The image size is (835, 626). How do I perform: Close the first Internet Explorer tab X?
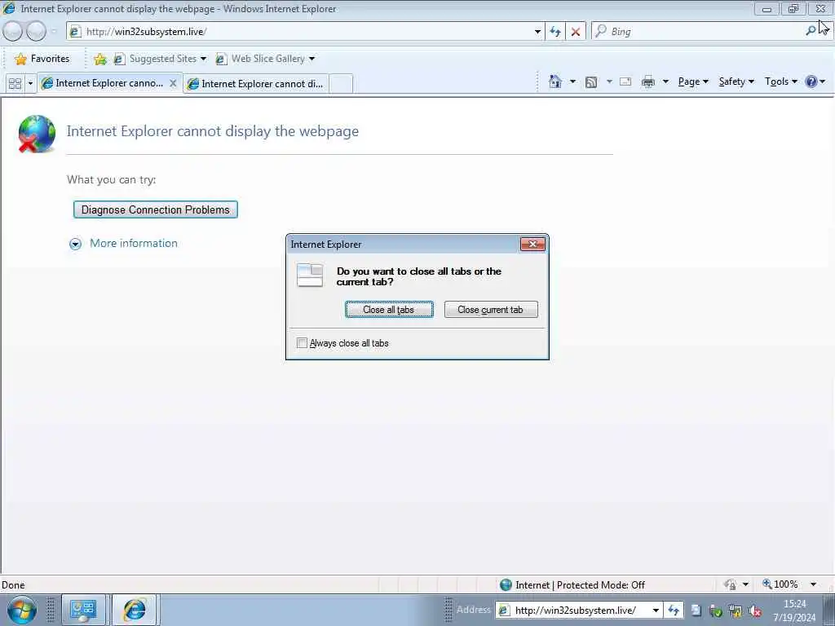tap(173, 83)
